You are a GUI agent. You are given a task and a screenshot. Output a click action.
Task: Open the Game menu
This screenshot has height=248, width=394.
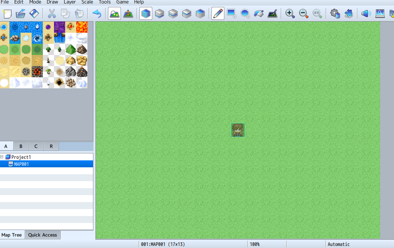[122, 2]
